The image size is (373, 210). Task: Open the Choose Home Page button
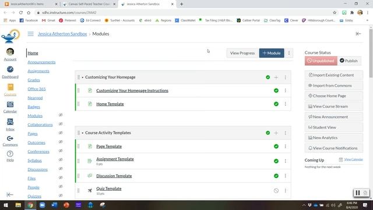point(334,96)
